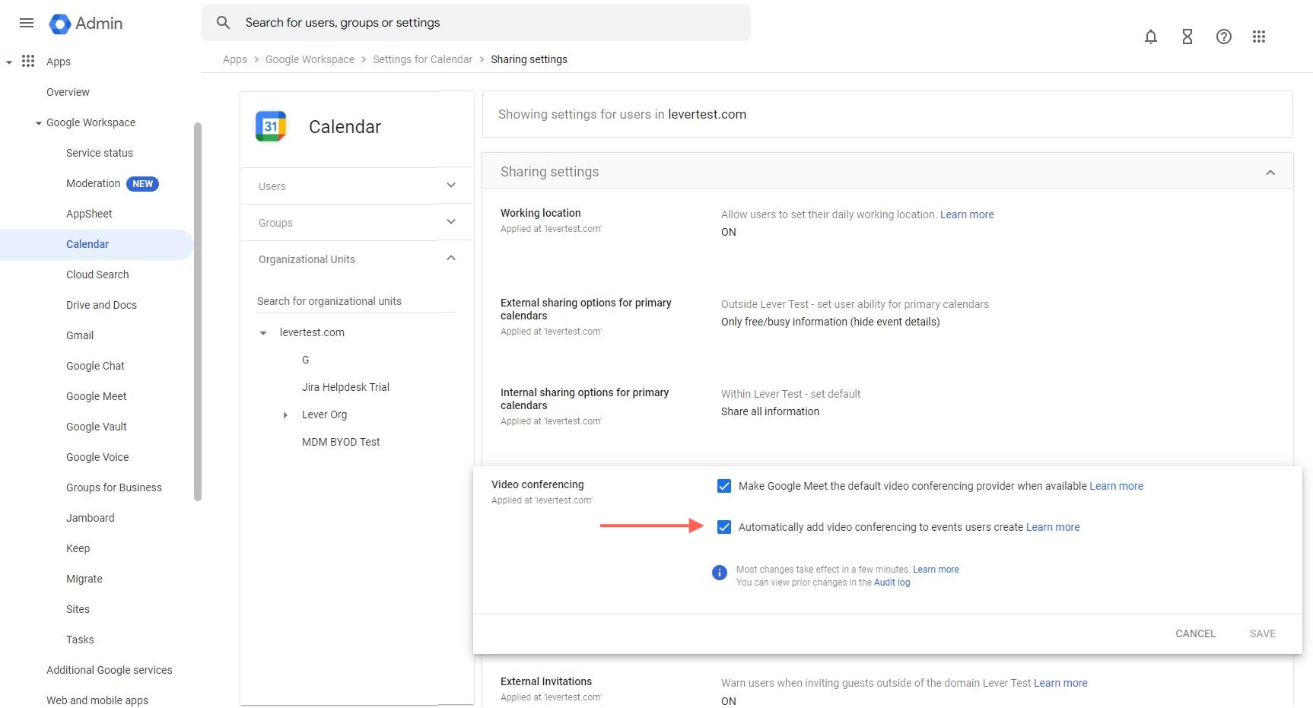Open the Audit log link
1313x708 pixels.
(x=892, y=583)
